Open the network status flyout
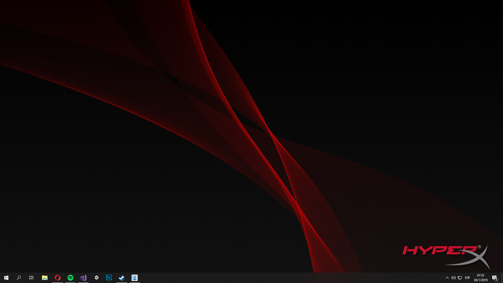Screen dimensions: 503x283 (460, 278)
